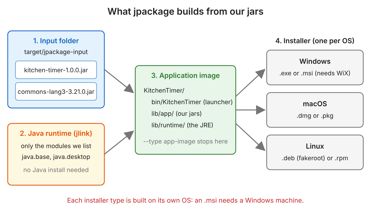Select the "Linux" installer title
Viewport: 371px width, 216px height.
pos(315,146)
